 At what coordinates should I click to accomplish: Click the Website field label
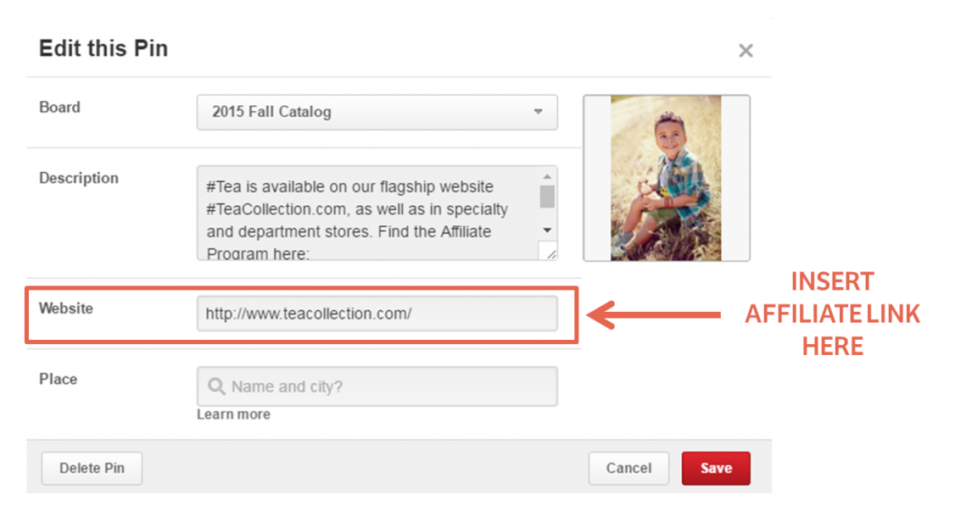coord(66,308)
